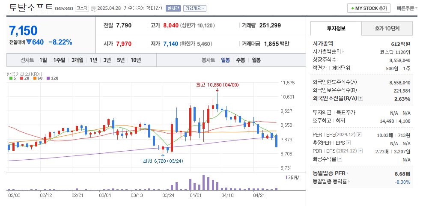Select the 1년 line chart period
Screen dimensions: 426x206
pyautogui.click(x=93, y=60)
